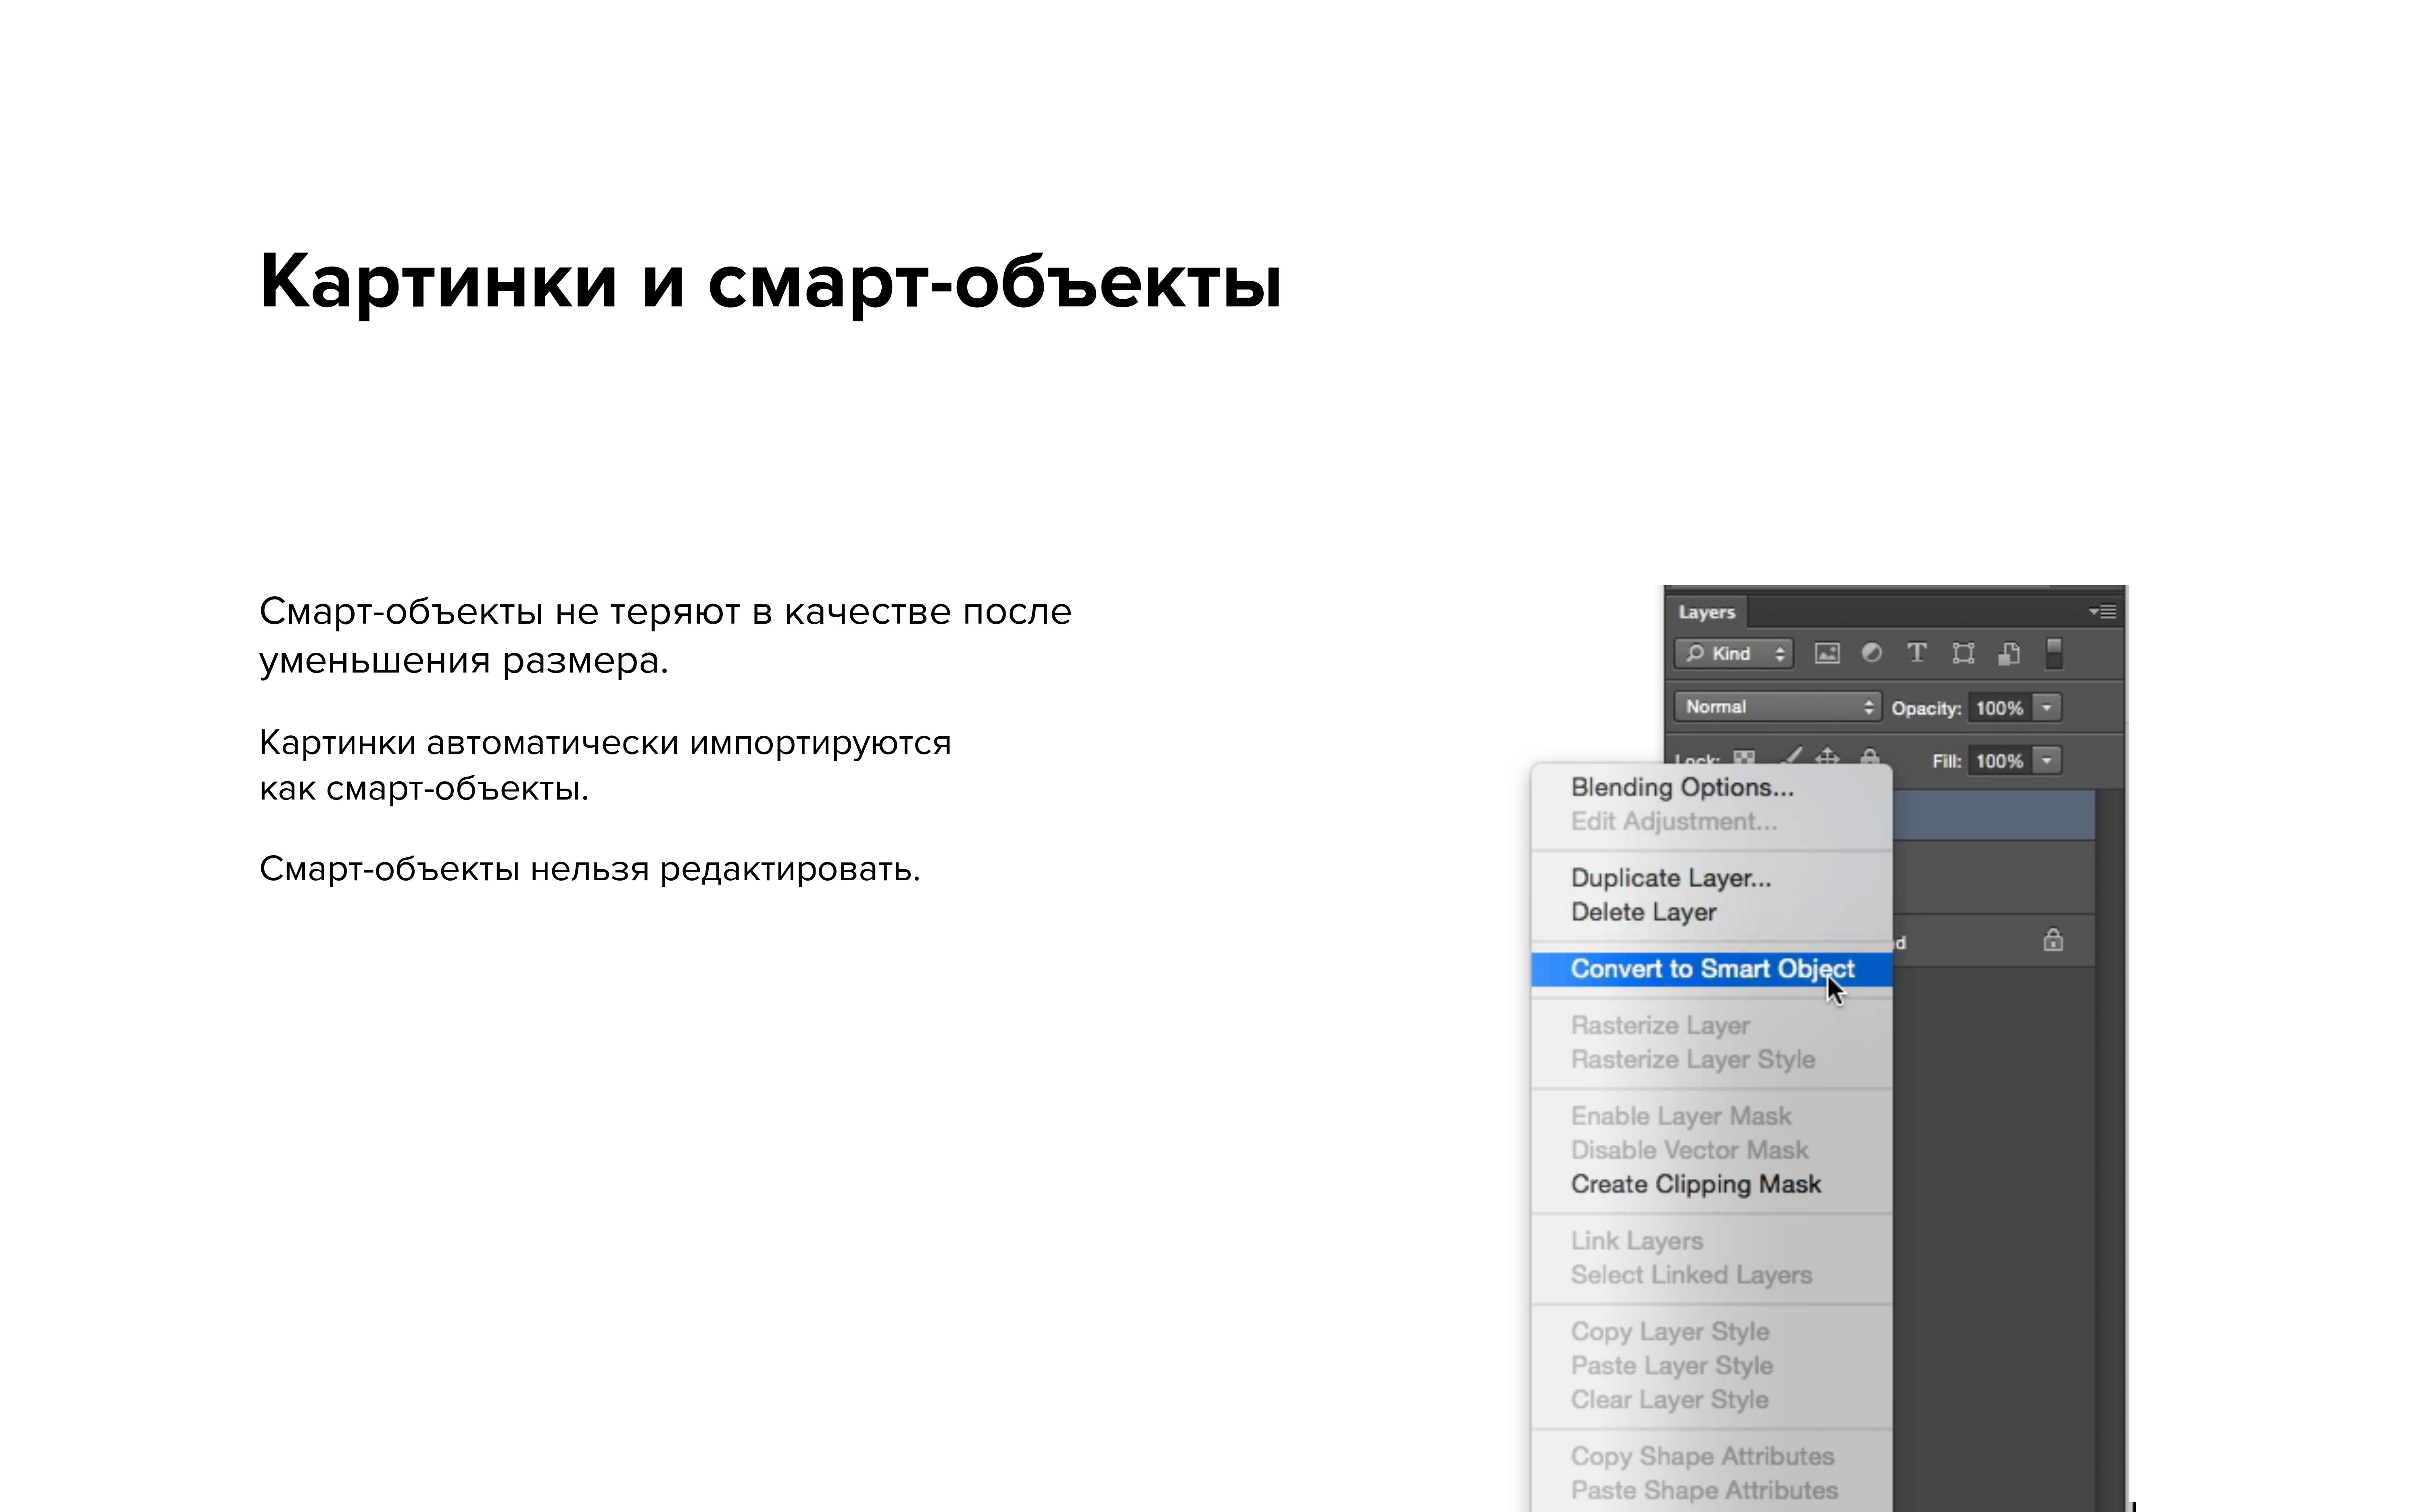Open the Kind filter type dropdown
The width and height of the screenshot is (2420, 1512).
[x=1734, y=654]
